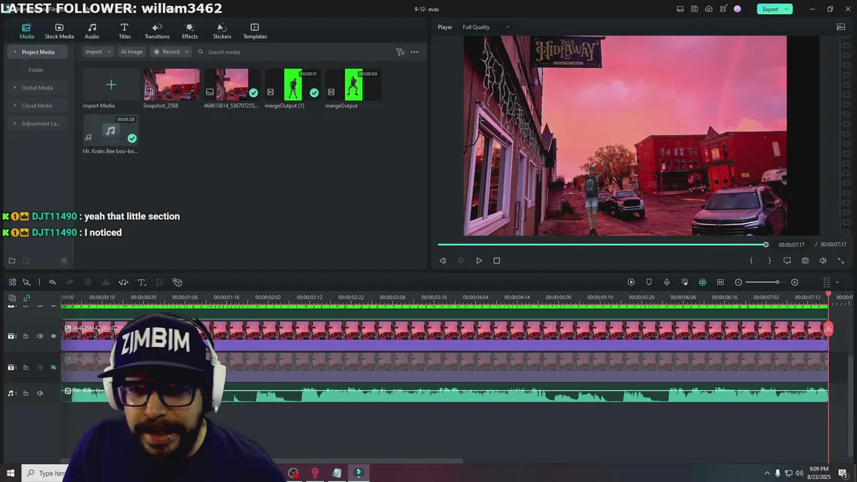Open the Templates tab
Screen dimensions: 857x482
click(x=254, y=31)
